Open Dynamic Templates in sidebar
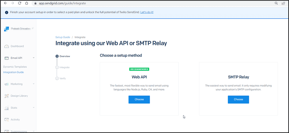Image resolution: width=289 pixels, height=133 pixels. click(x=15, y=67)
